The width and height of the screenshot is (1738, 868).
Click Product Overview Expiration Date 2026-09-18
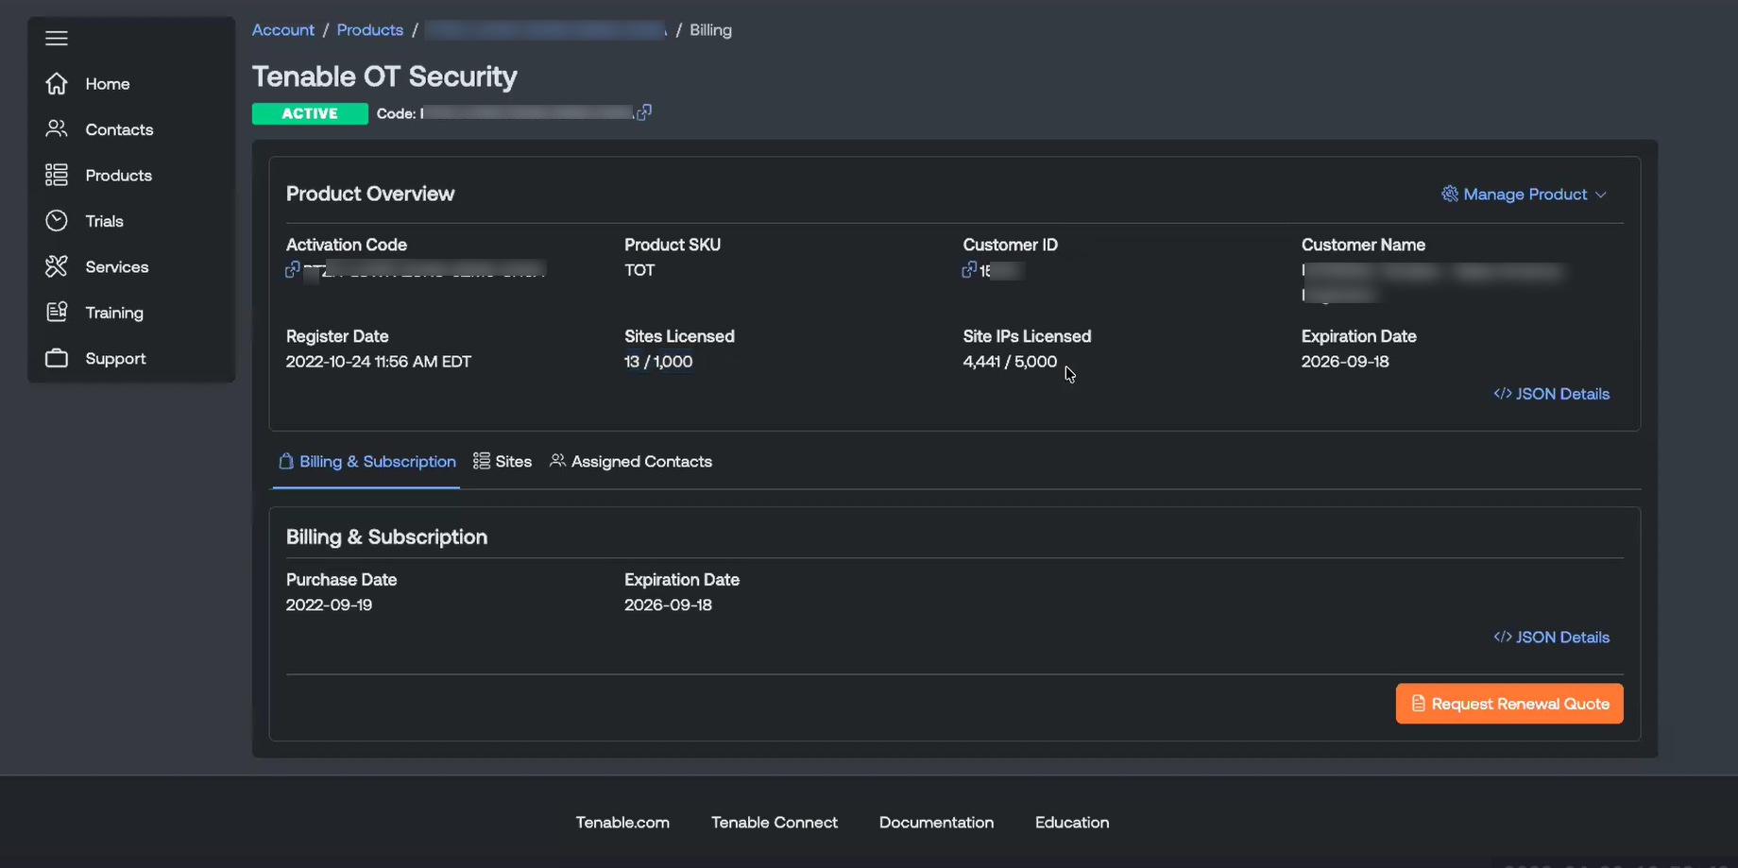point(1345,362)
